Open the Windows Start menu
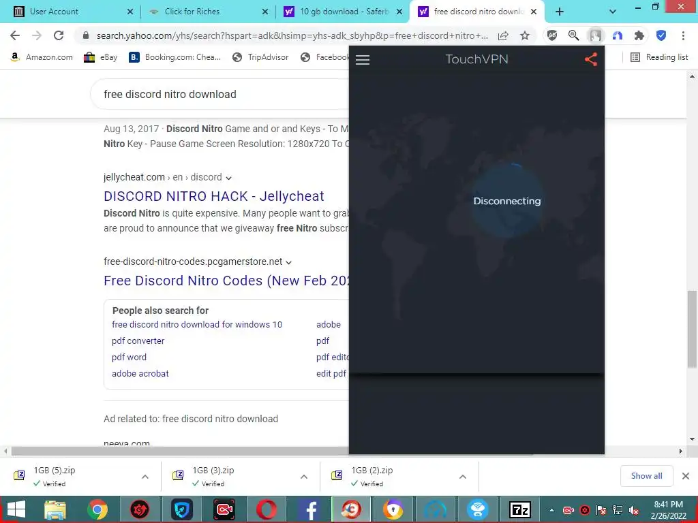 tap(16, 509)
